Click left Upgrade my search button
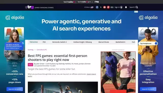The image size is (163, 93). point(15,89)
